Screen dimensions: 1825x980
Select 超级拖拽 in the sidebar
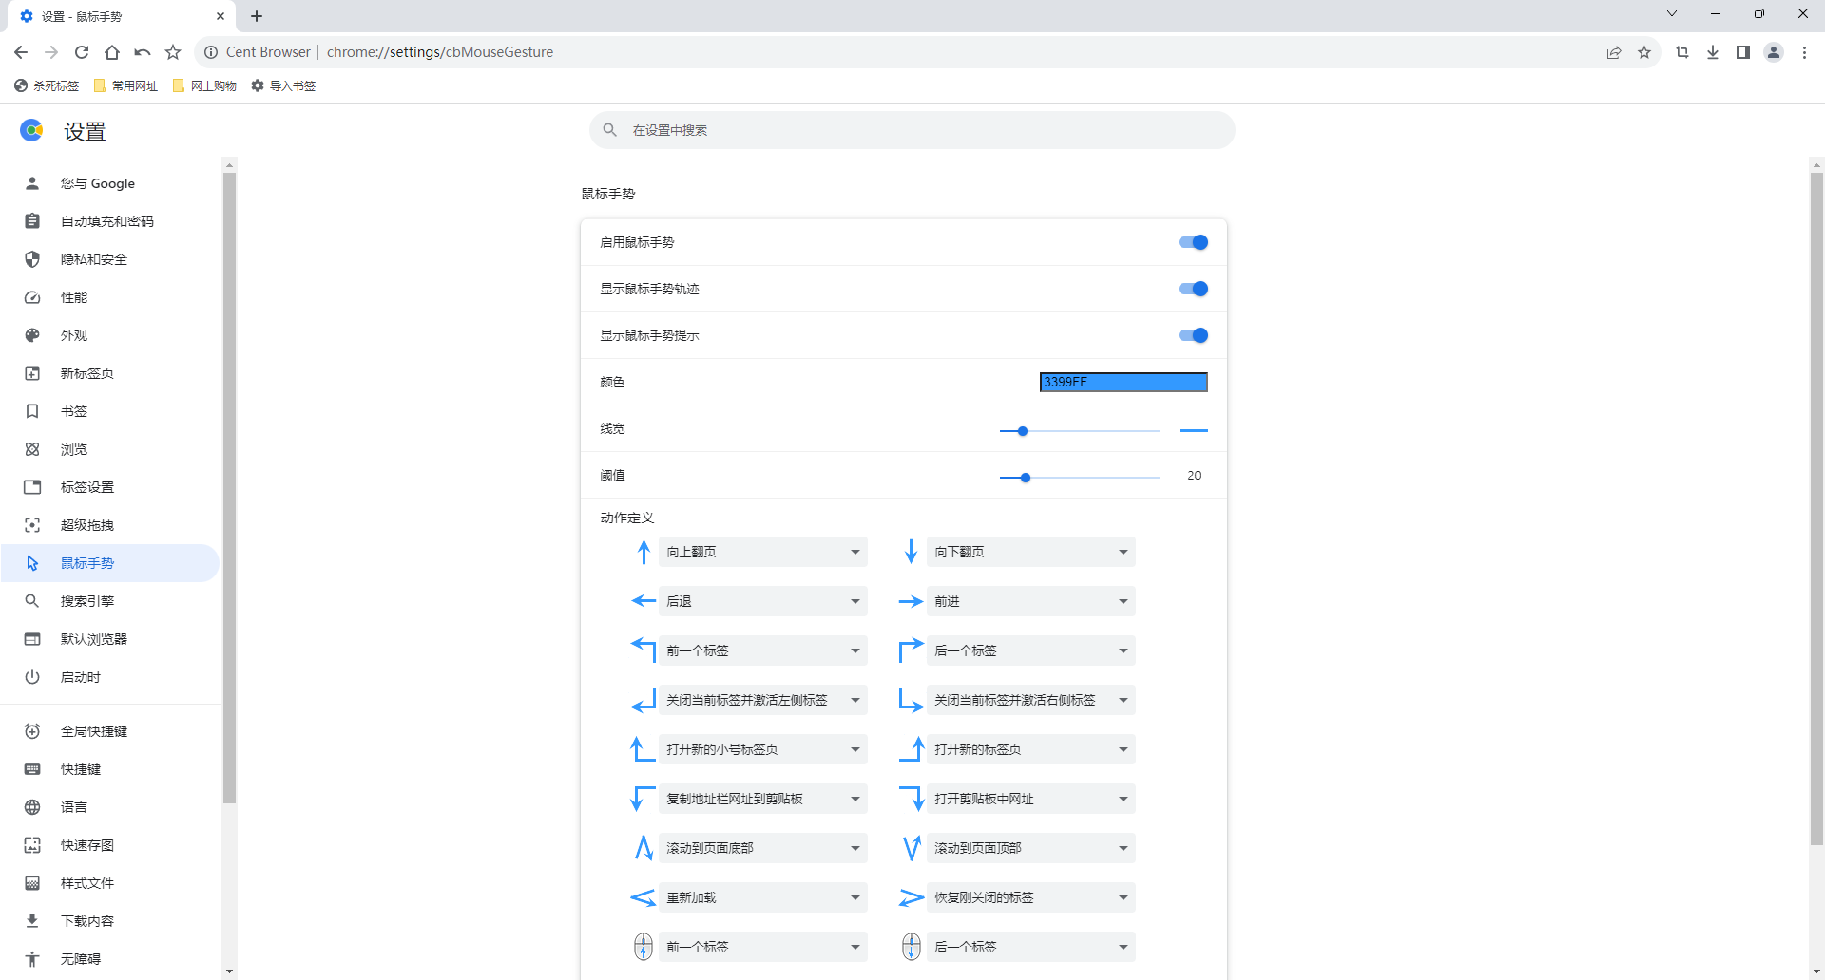point(110,525)
